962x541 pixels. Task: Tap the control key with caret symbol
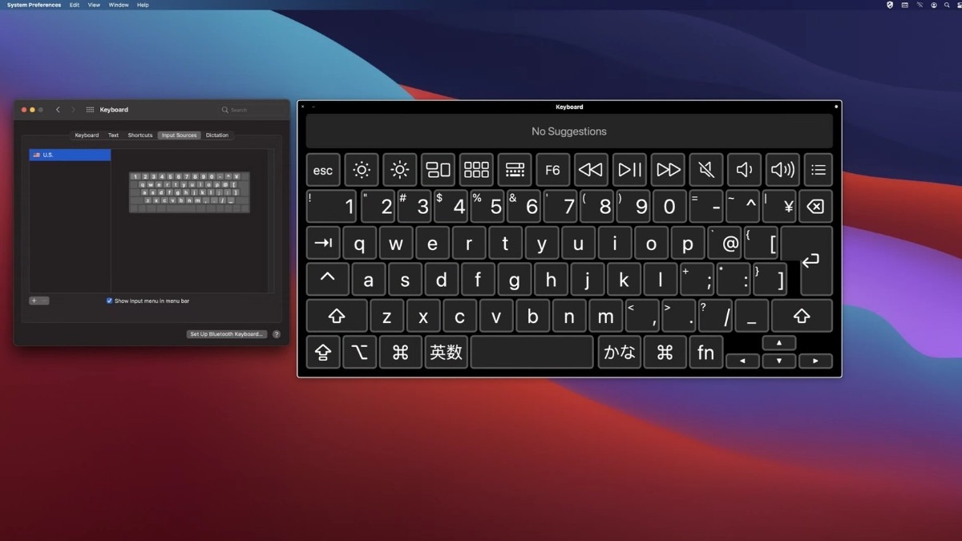click(327, 279)
